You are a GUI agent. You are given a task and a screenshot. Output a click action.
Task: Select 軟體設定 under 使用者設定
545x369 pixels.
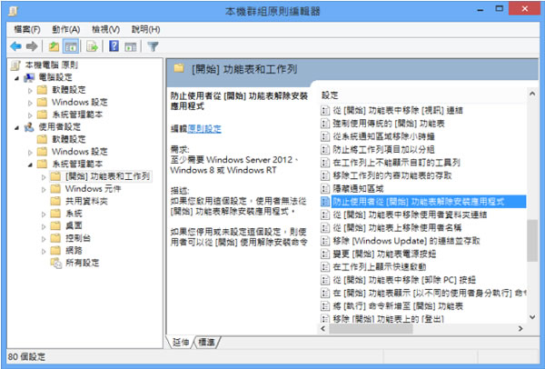tap(69, 139)
